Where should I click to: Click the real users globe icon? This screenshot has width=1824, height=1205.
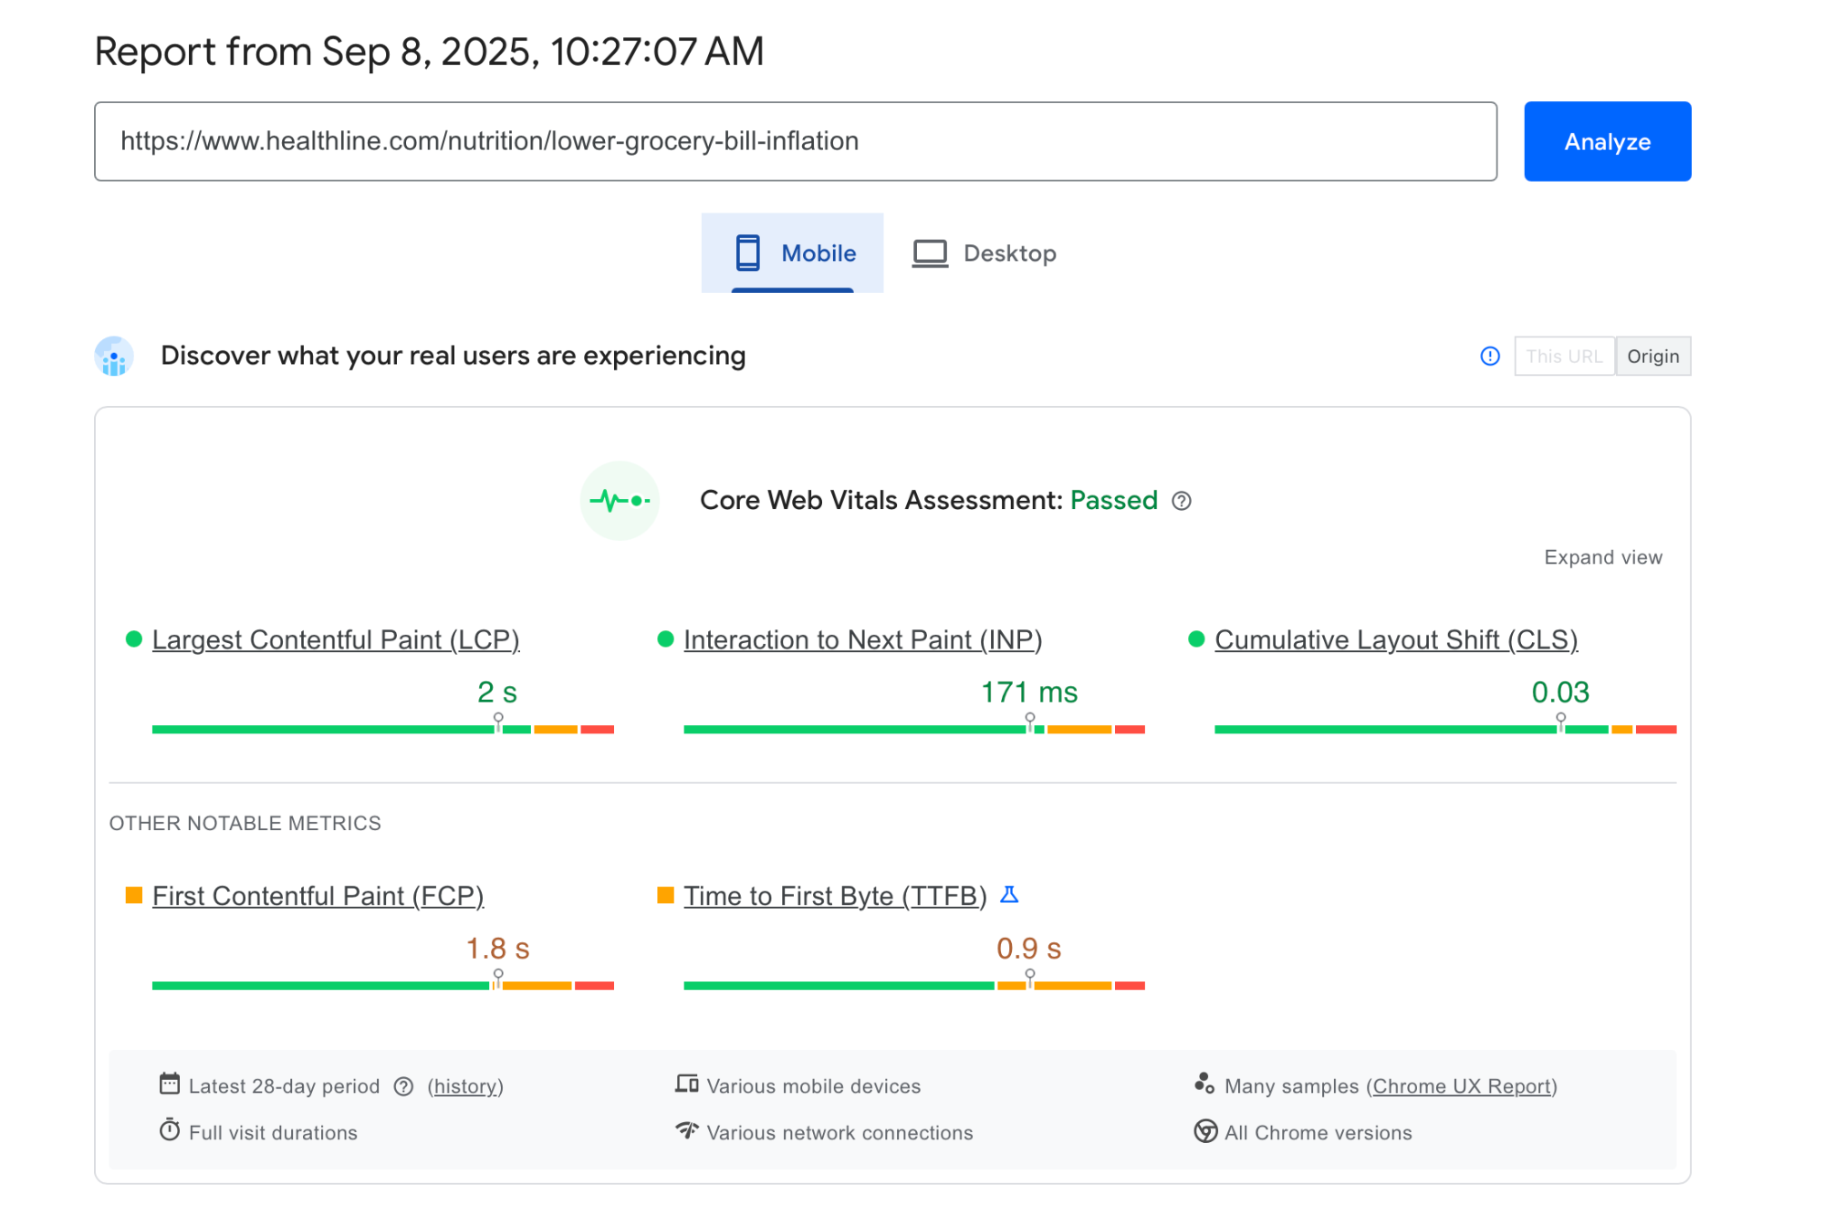[x=114, y=356]
